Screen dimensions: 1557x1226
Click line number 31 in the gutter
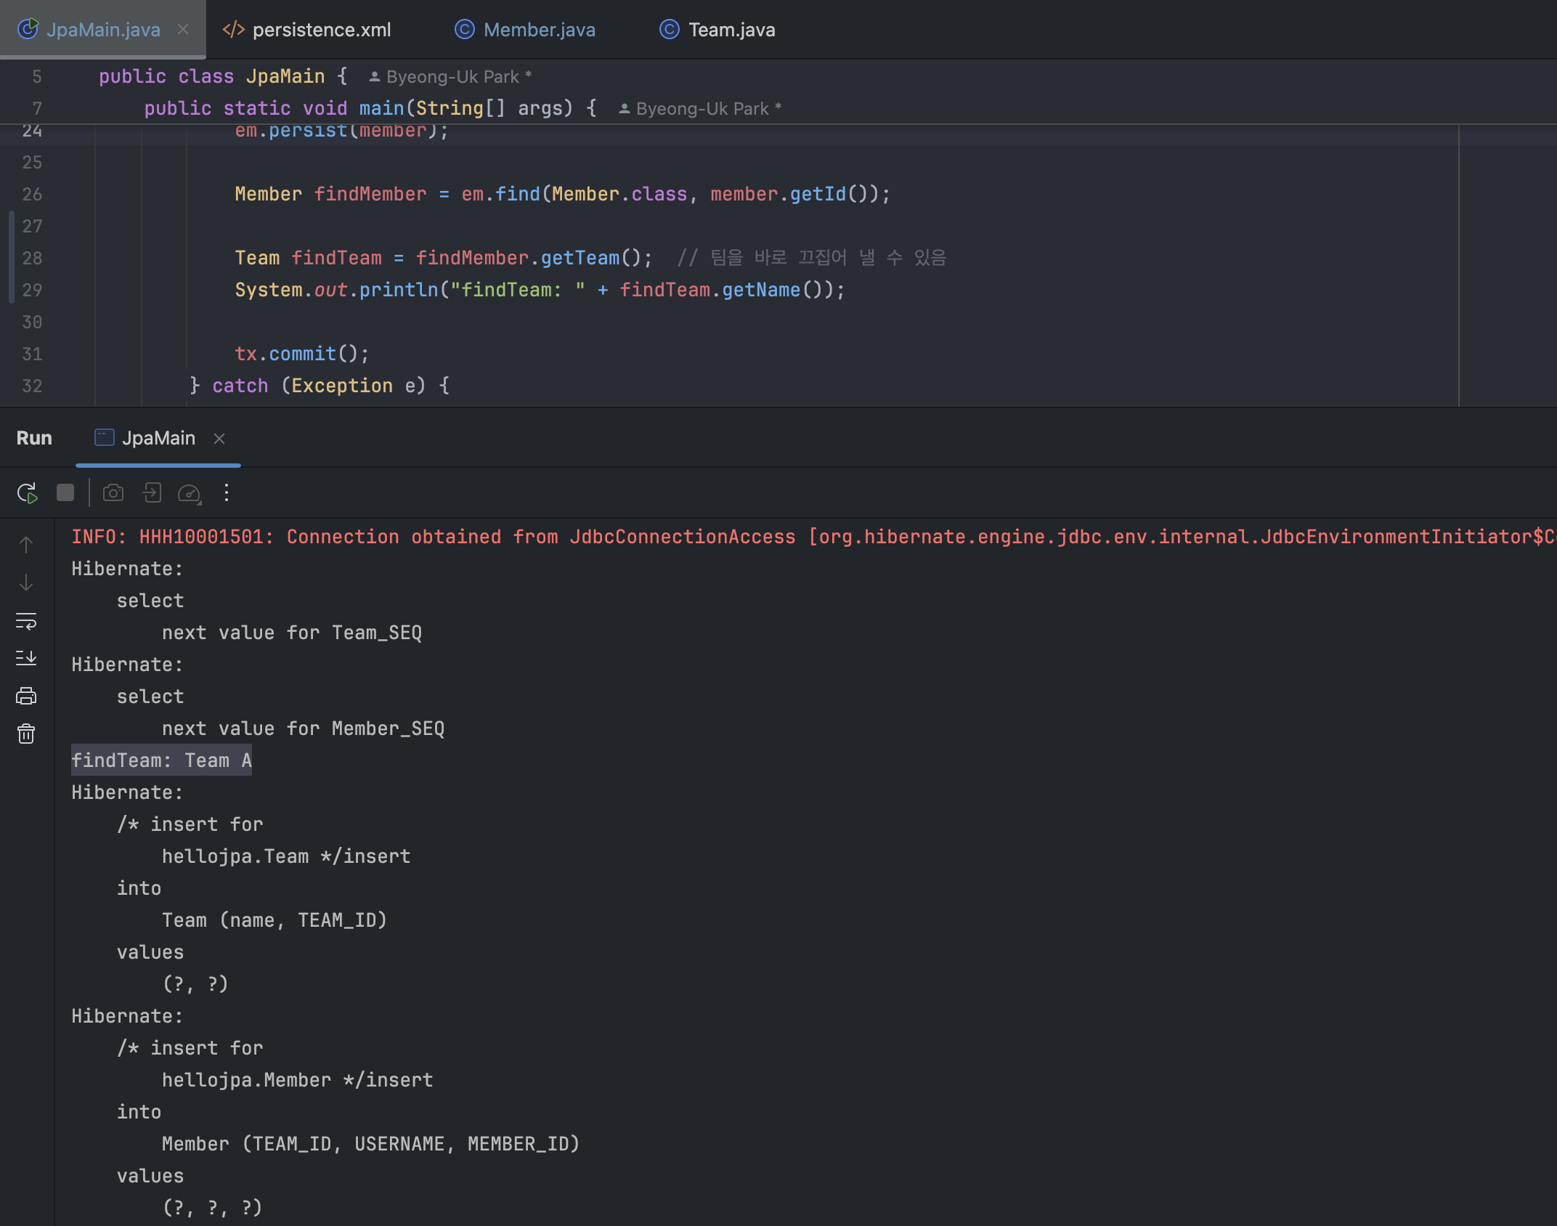point(32,354)
